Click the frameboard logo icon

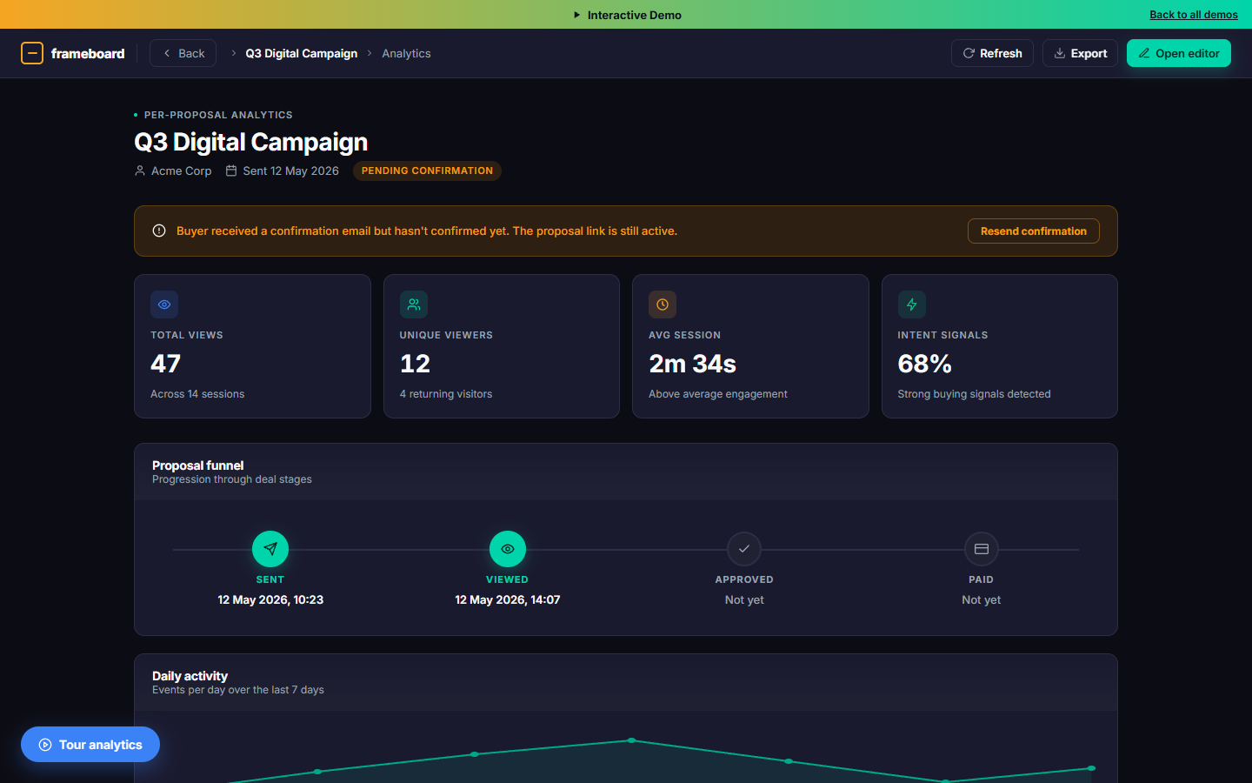click(32, 53)
